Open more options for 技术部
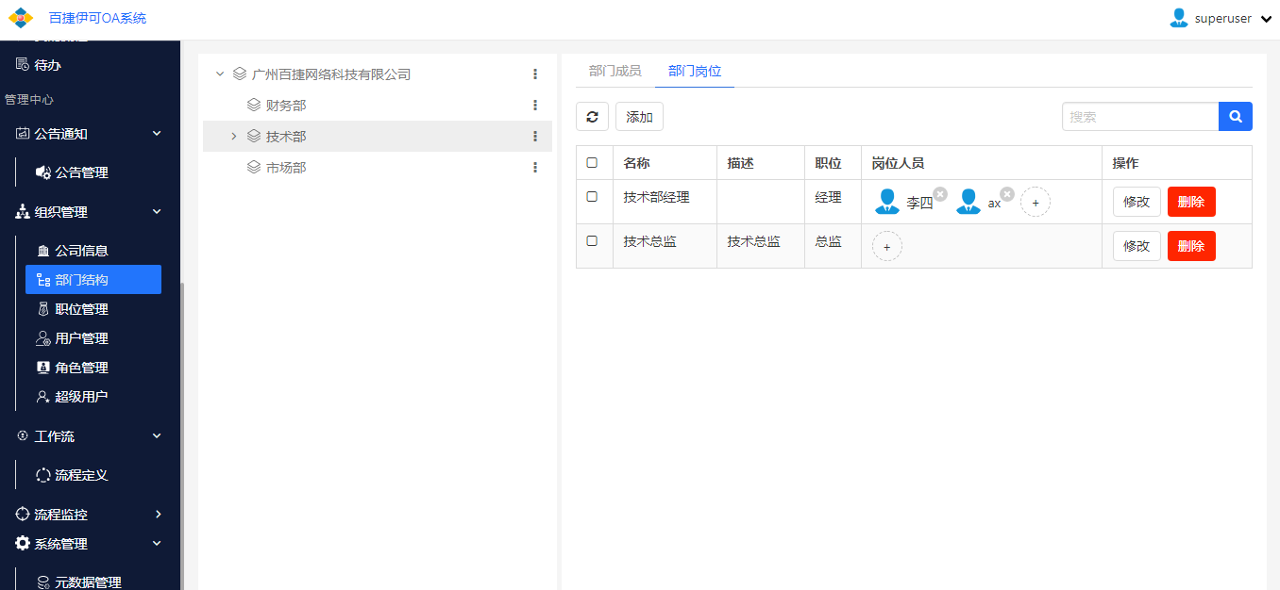 click(535, 136)
